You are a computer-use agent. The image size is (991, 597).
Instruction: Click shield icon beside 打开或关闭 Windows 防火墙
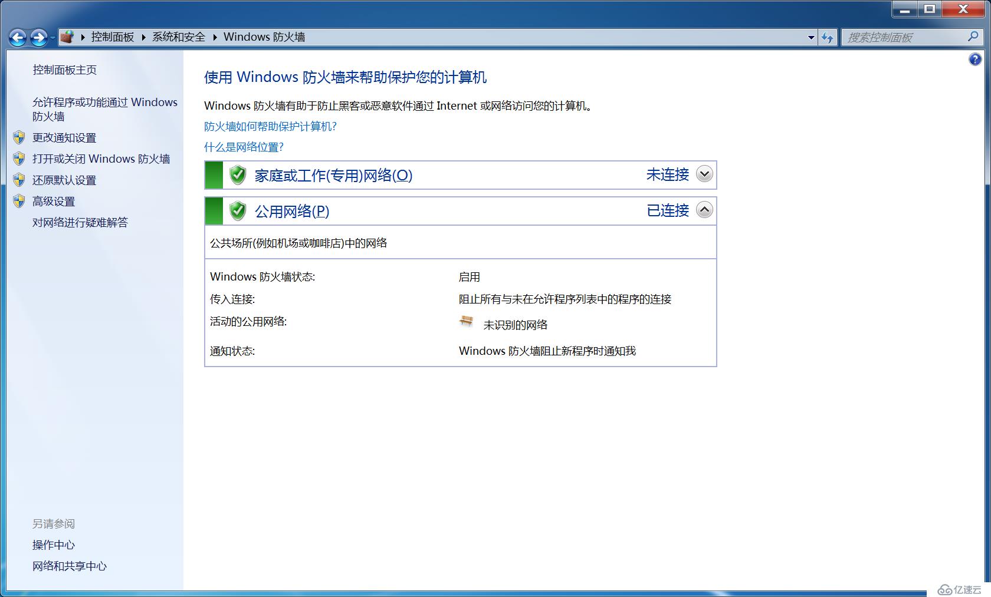[x=19, y=159]
